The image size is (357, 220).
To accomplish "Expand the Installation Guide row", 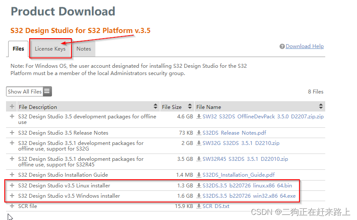I will point(12,175).
